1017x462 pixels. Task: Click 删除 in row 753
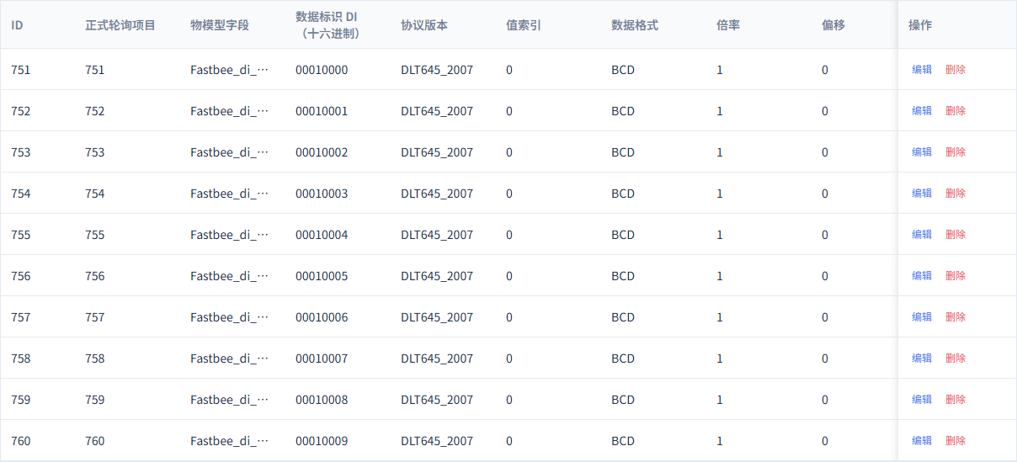(956, 152)
